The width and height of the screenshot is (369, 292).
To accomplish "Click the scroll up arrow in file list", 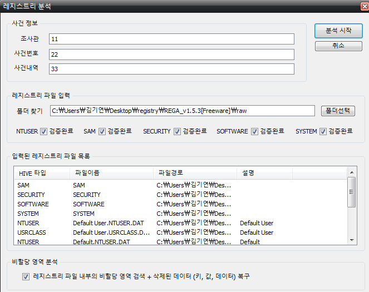I will [x=352, y=172].
